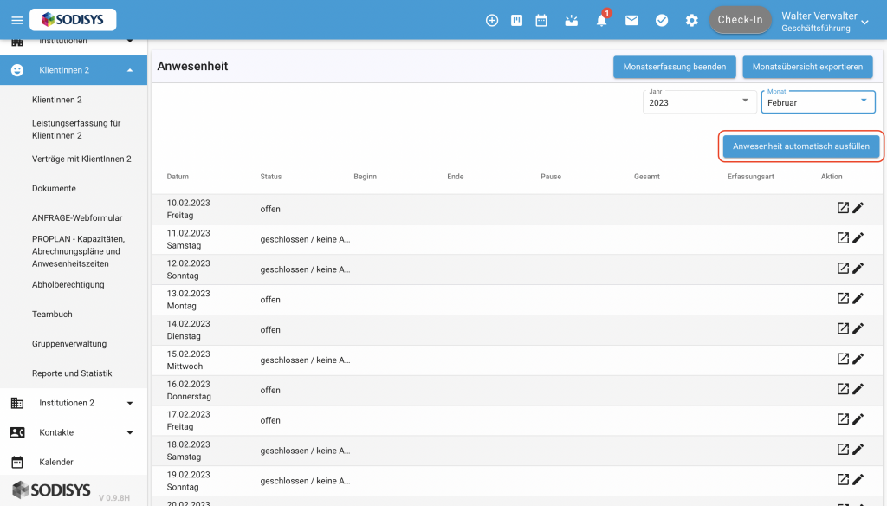
Task: Click status 'offen' for 17.02.2023
Action: pos(270,420)
